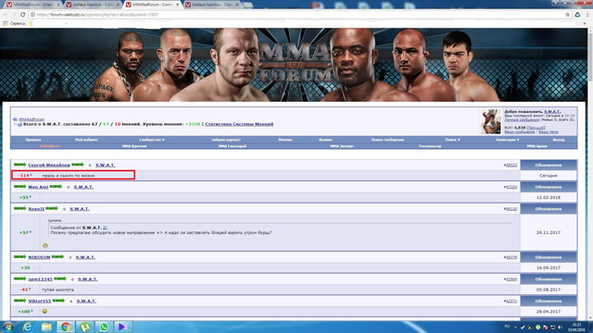
Task: Open the uTorrent taskbar icon
Action: coord(84,327)
